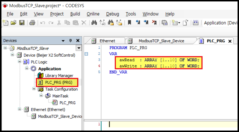Image resolution: width=239 pixels, height=132 pixels.
Task: Open the Edit menu
Action: [x=24, y=14]
